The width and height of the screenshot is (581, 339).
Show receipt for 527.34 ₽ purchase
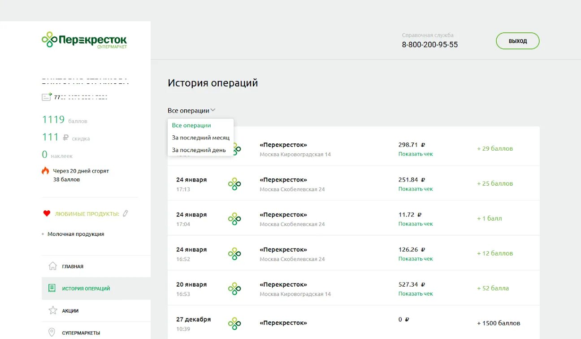416,294
